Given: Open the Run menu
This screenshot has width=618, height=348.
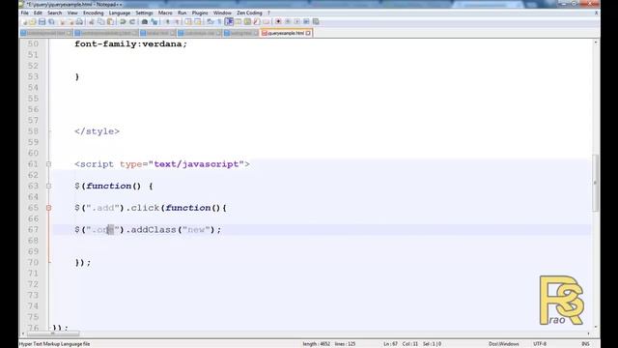Looking at the screenshot, I should 182,13.
